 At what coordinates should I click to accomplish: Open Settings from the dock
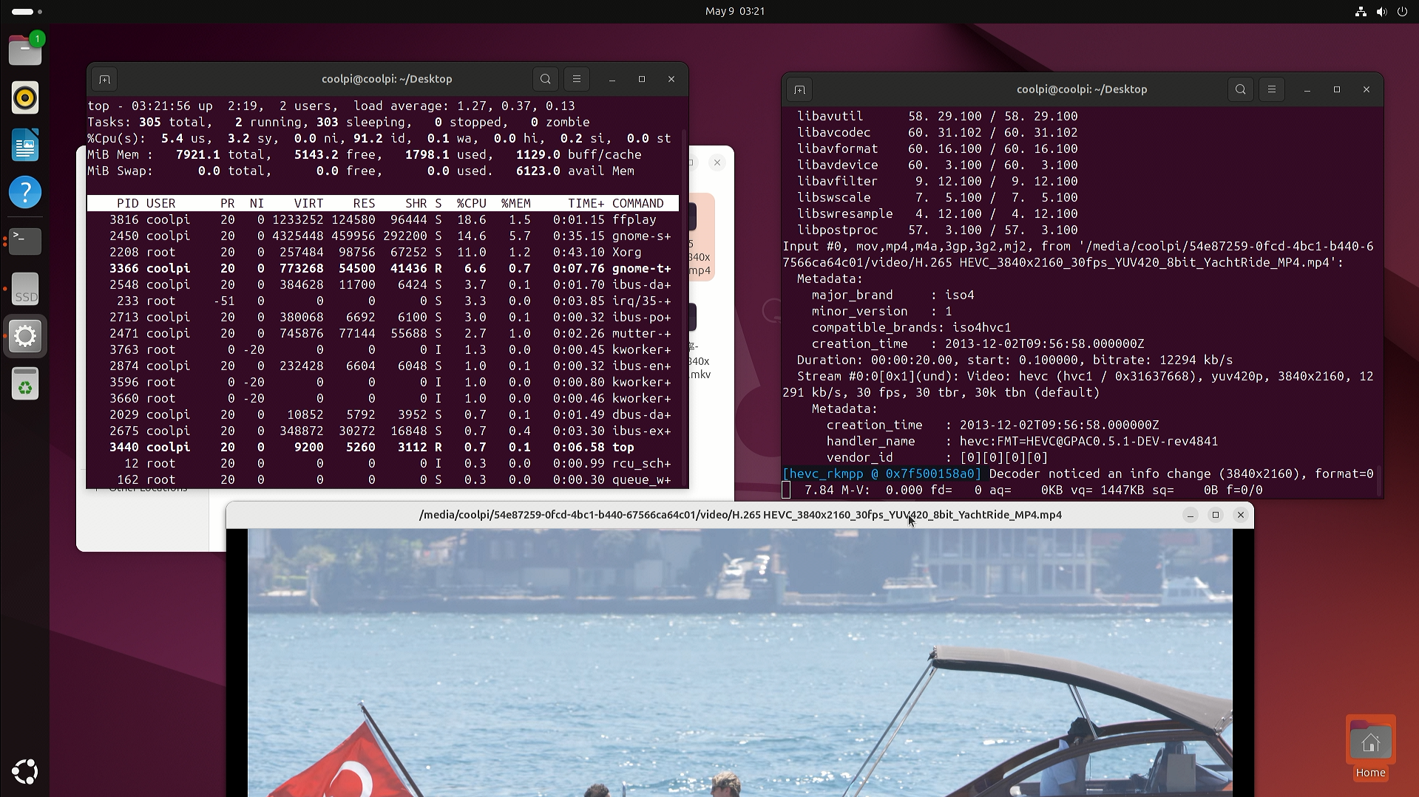[x=25, y=336]
